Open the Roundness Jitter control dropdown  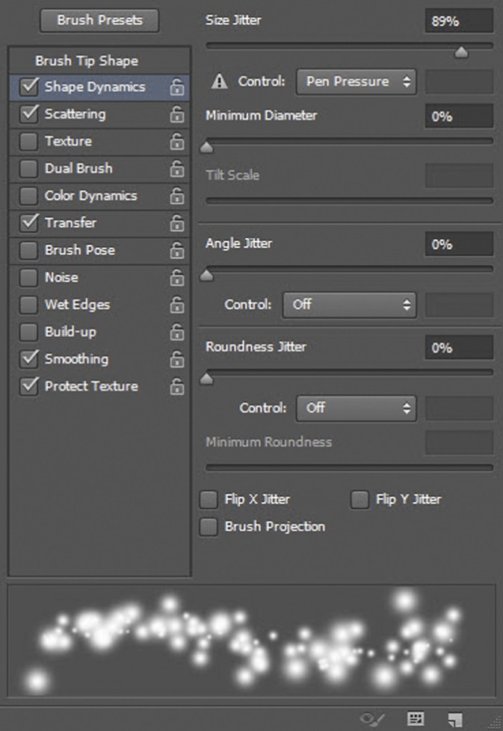pyautogui.click(x=357, y=408)
